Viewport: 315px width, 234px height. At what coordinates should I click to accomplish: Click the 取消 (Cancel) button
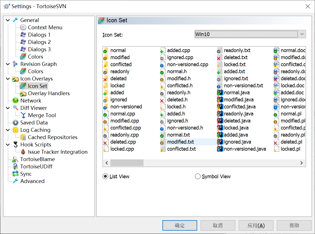pos(218,225)
